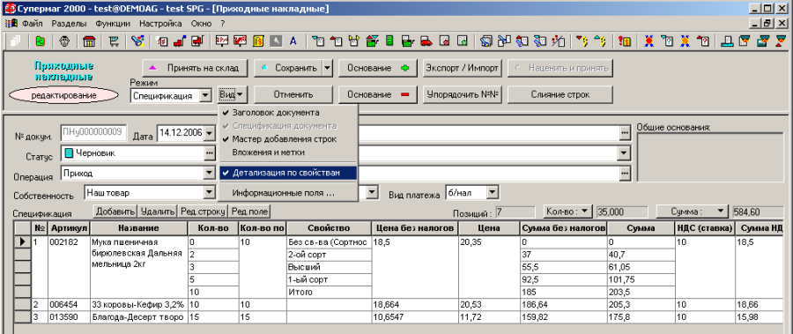The image size is (793, 334).
Task: Select row 2 cell 33 коровы-Кефир 3,2%
Action: point(138,305)
